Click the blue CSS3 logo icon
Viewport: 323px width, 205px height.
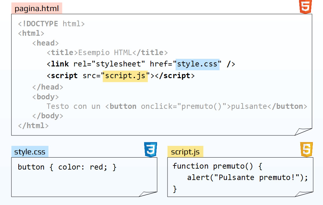pyautogui.click(x=150, y=150)
